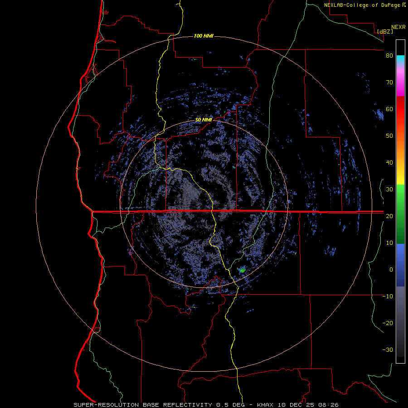Viewport: 408px width, 408px height.
Task: Click the 30 dBZ scale value
Action: click(x=389, y=189)
